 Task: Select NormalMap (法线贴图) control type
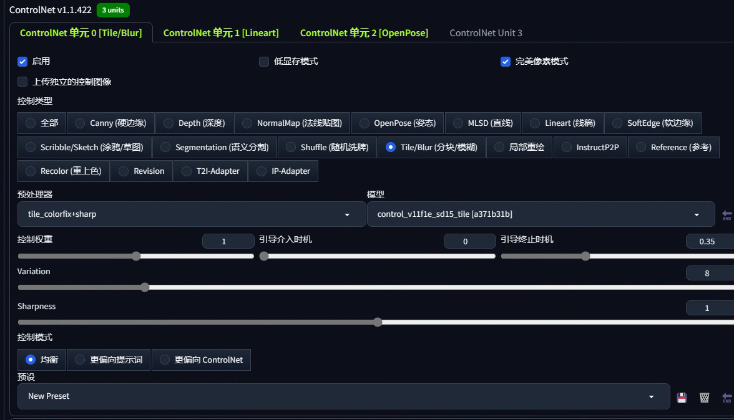[292, 123]
